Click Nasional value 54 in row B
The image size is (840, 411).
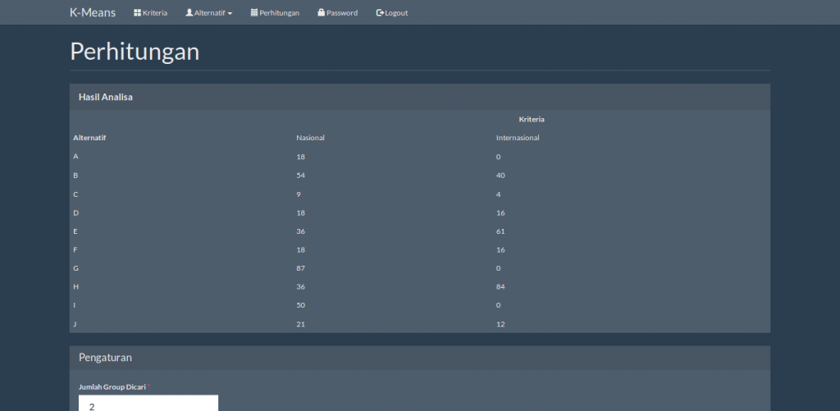pos(300,176)
